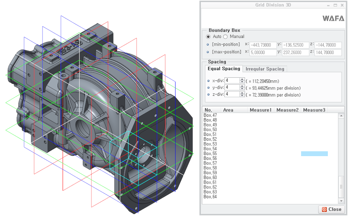Increase the y-div value with up arrow

(x=242, y=86)
